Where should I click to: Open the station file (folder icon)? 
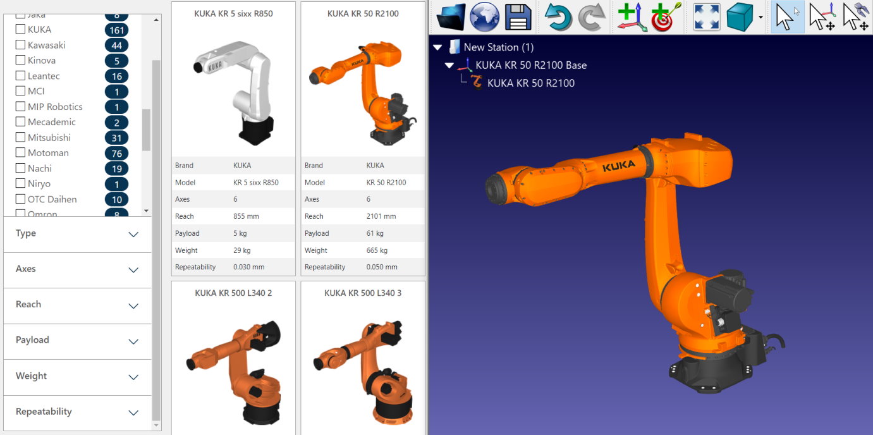pos(451,17)
